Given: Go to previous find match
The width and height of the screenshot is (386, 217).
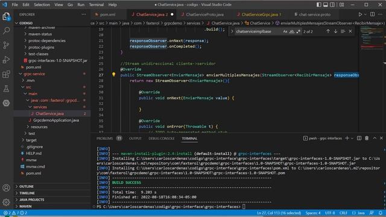Looking at the screenshot, I should tap(328, 31).
